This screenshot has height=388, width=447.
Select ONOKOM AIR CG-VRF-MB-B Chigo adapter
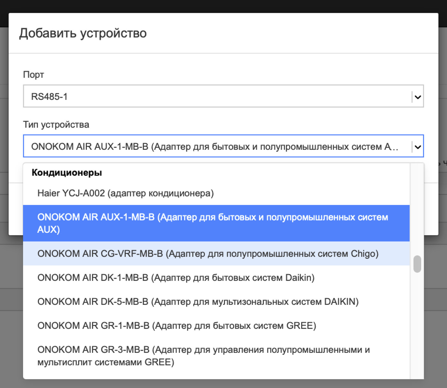pyautogui.click(x=208, y=253)
